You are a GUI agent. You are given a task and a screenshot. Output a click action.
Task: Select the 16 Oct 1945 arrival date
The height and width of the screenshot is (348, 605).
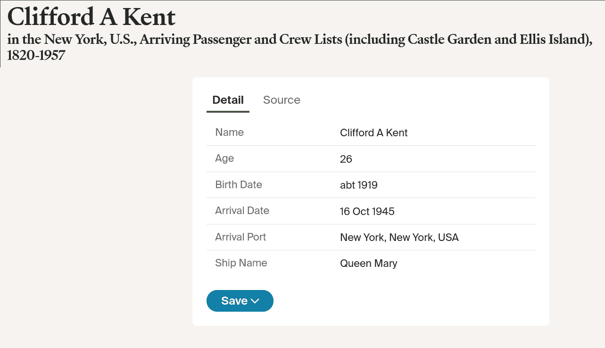367,212
